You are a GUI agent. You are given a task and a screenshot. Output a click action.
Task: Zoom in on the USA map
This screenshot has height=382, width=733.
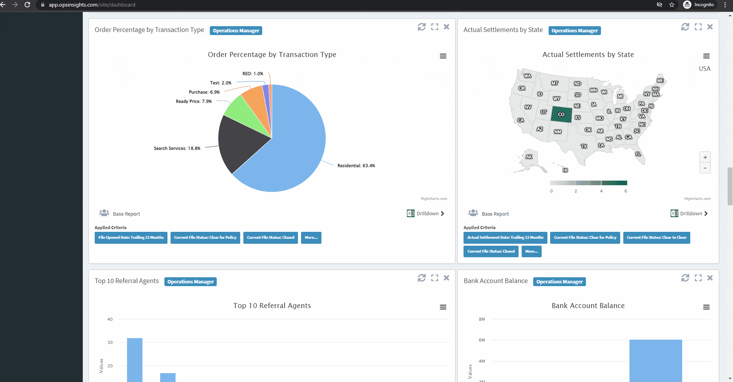(x=705, y=157)
